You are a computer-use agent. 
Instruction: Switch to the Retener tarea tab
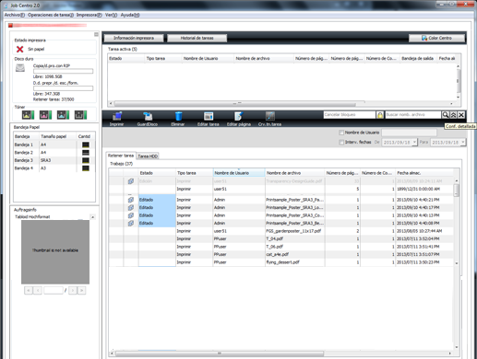121,156
